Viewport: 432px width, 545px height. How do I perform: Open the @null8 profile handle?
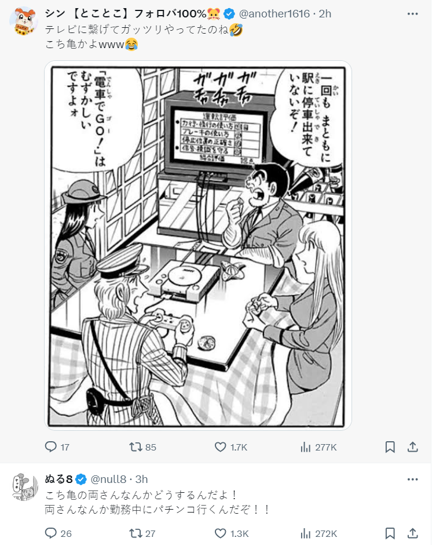pyautogui.click(x=108, y=479)
